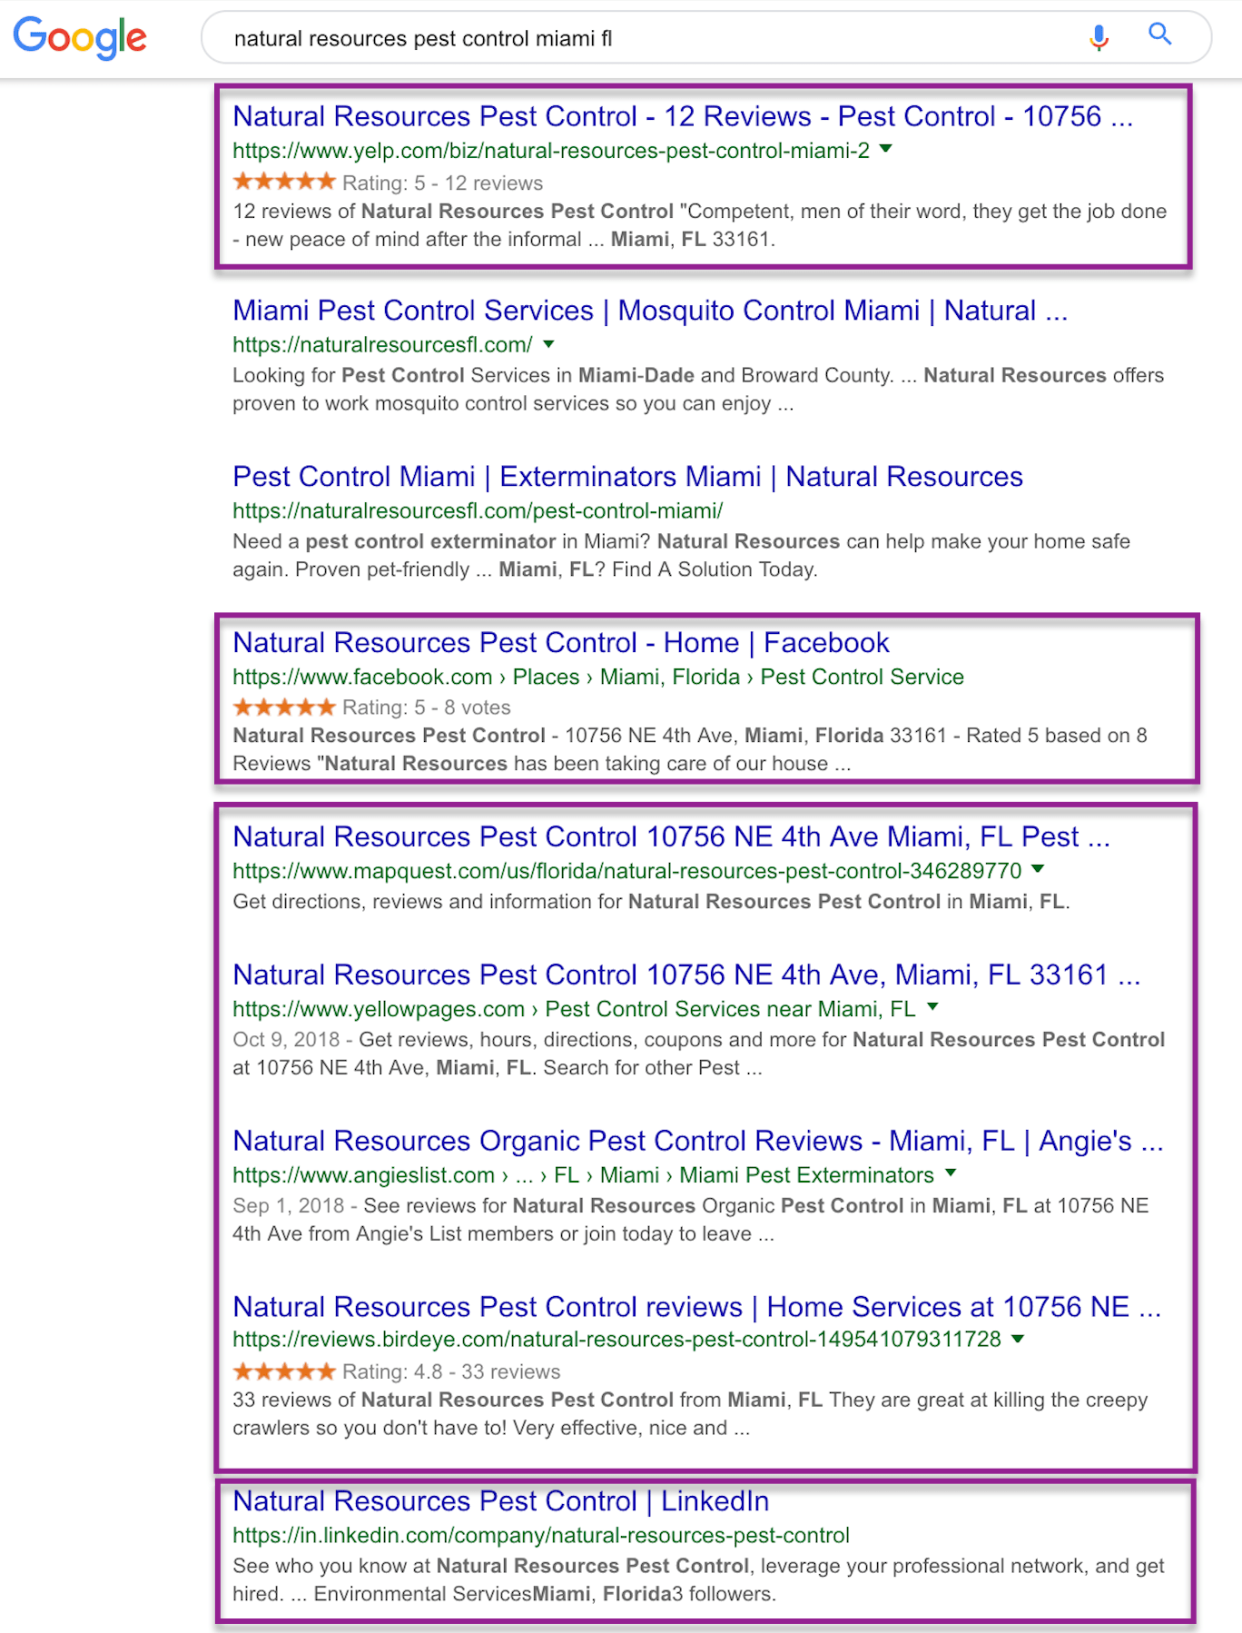Click the 'Rating: 5 - 12 reviews' stars
Screen dimensions: 1242x1633
[284, 182]
